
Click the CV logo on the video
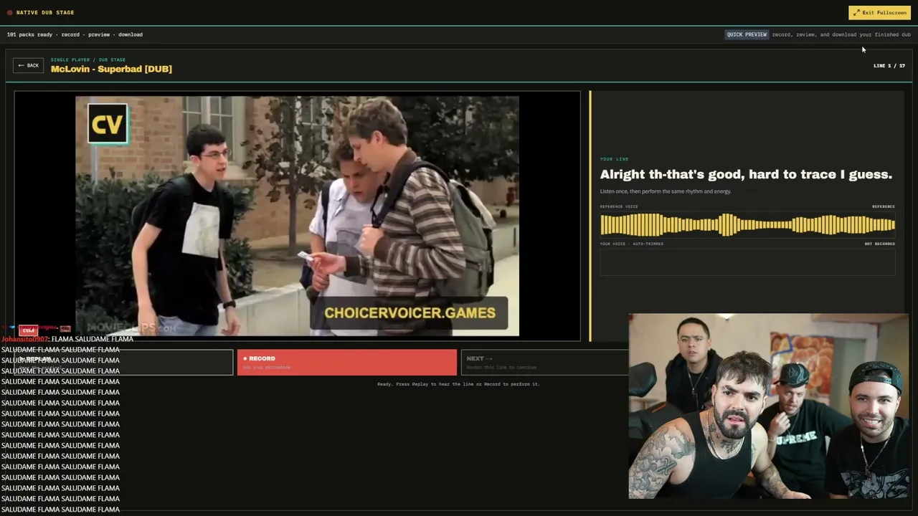pos(108,124)
